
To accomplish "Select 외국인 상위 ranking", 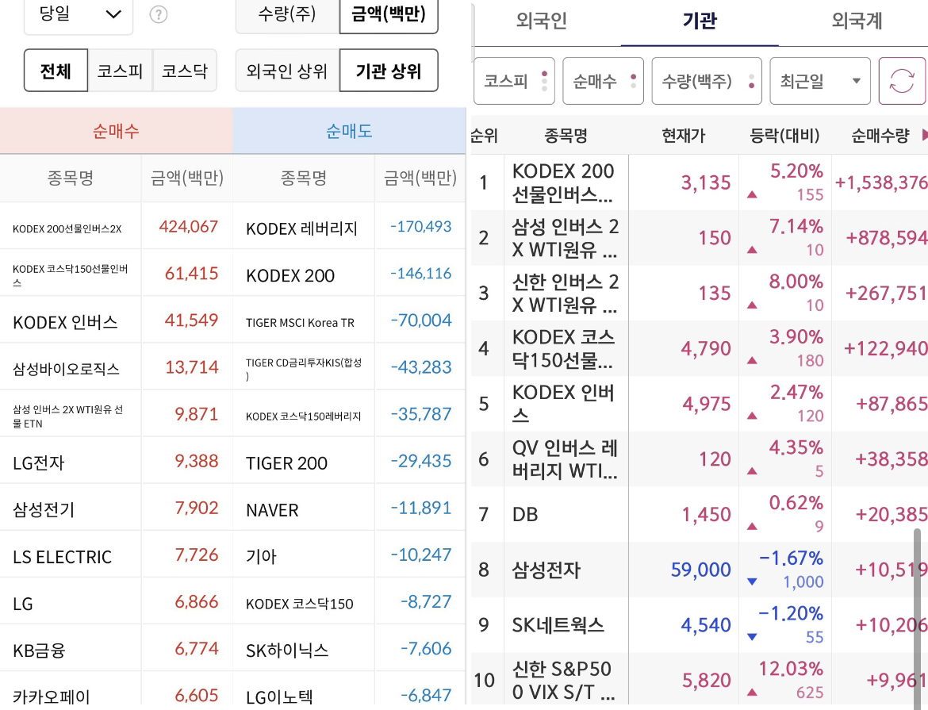I will pos(288,71).
